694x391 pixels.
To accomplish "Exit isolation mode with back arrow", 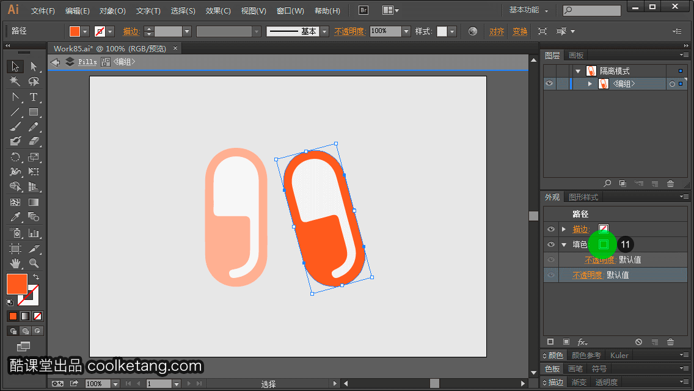I will [x=56, y=62].
